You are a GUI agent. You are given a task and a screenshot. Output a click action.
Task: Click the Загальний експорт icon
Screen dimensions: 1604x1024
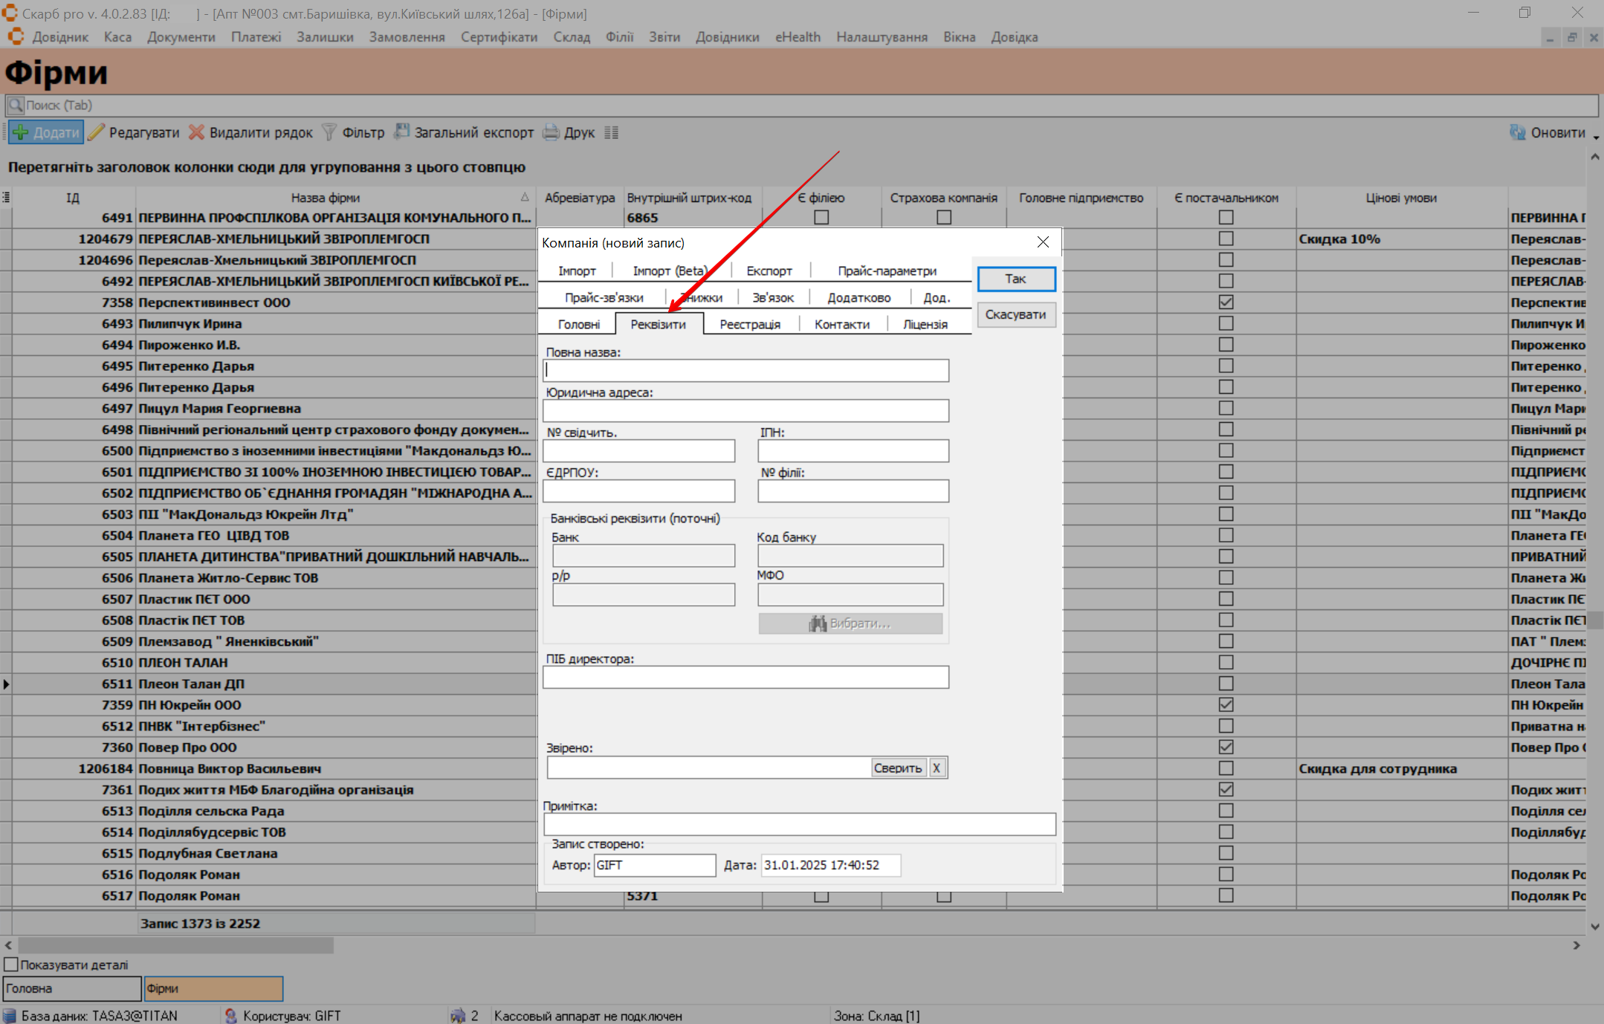pos(401,132)
